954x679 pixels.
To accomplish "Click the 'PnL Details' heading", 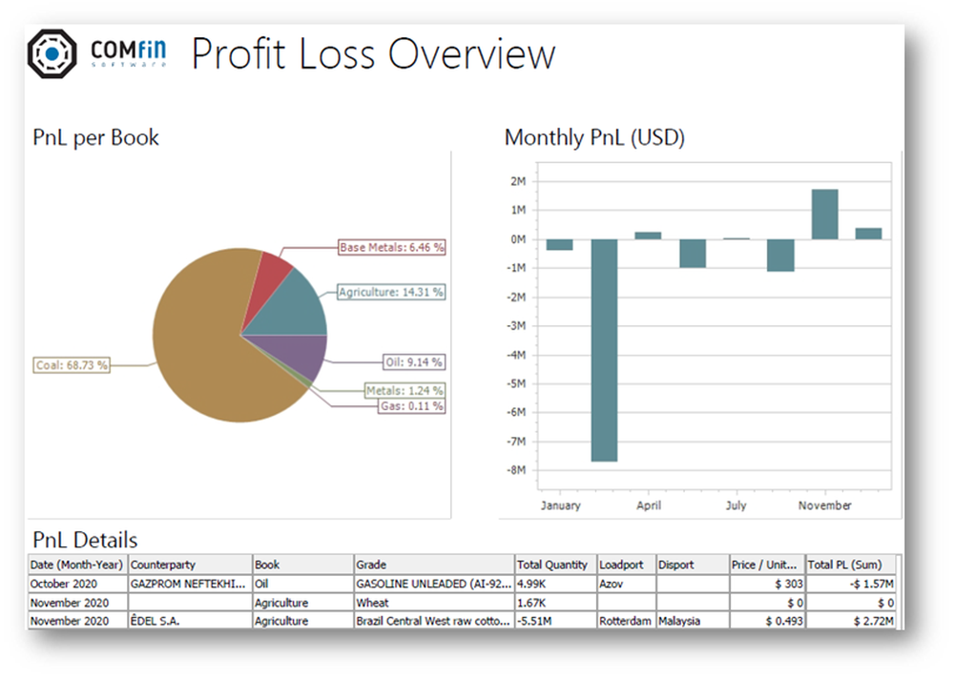I will pos(85,540).
